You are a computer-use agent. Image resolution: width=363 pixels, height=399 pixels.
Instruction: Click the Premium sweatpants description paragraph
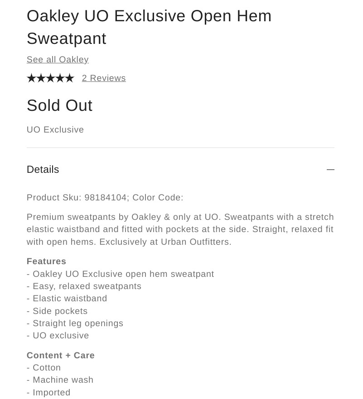pyautogui.click(x=180, y=229)
